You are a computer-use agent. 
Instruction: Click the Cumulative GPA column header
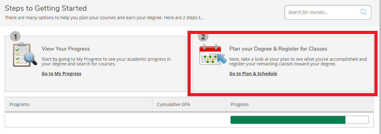tap(189, 104)
